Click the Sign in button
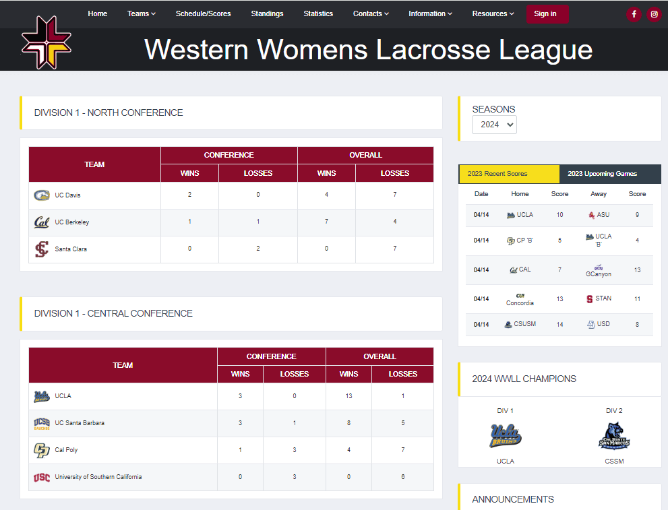Viewport: 668px width, 510px height. click(547, 14)
